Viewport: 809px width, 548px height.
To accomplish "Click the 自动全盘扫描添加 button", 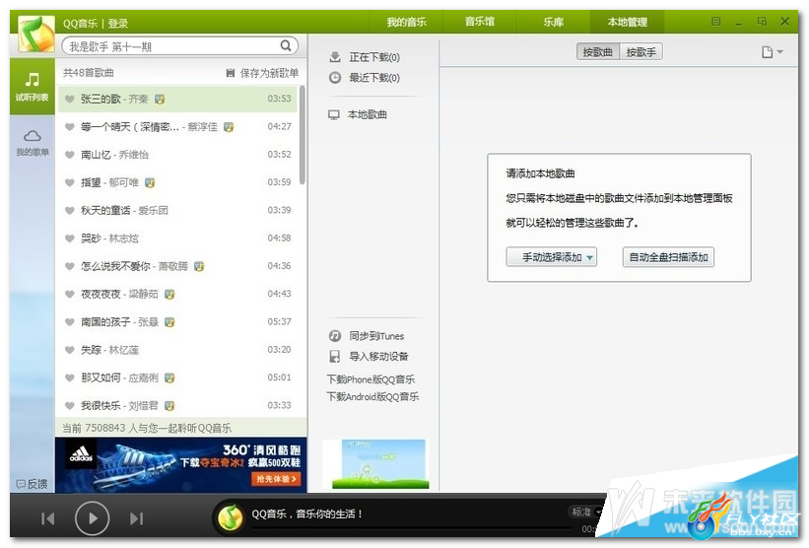I will (x=668, y=257).
